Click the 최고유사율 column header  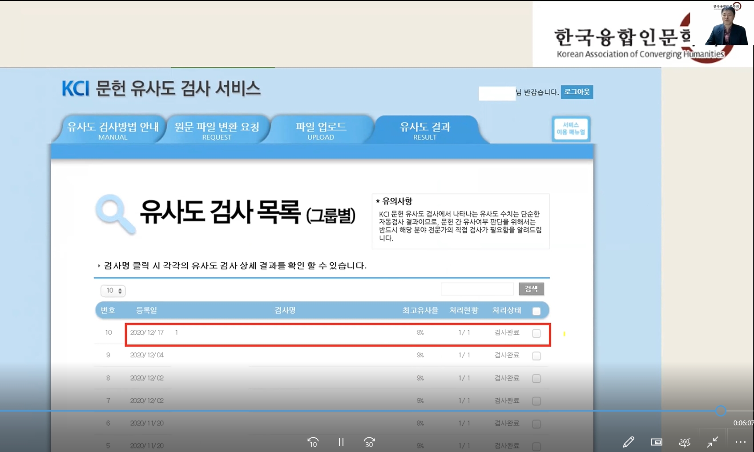(x=420, y=310)
